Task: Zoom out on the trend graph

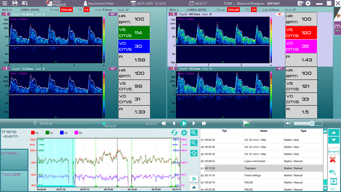Action: click(x=194, y=143)
